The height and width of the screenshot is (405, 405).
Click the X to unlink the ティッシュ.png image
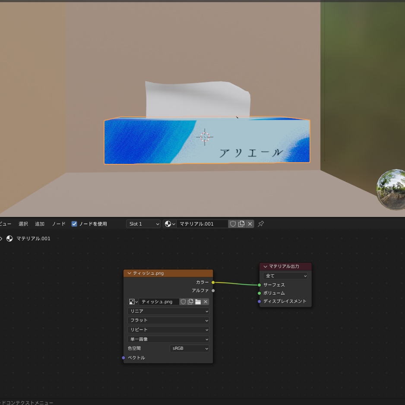[205, 301]
